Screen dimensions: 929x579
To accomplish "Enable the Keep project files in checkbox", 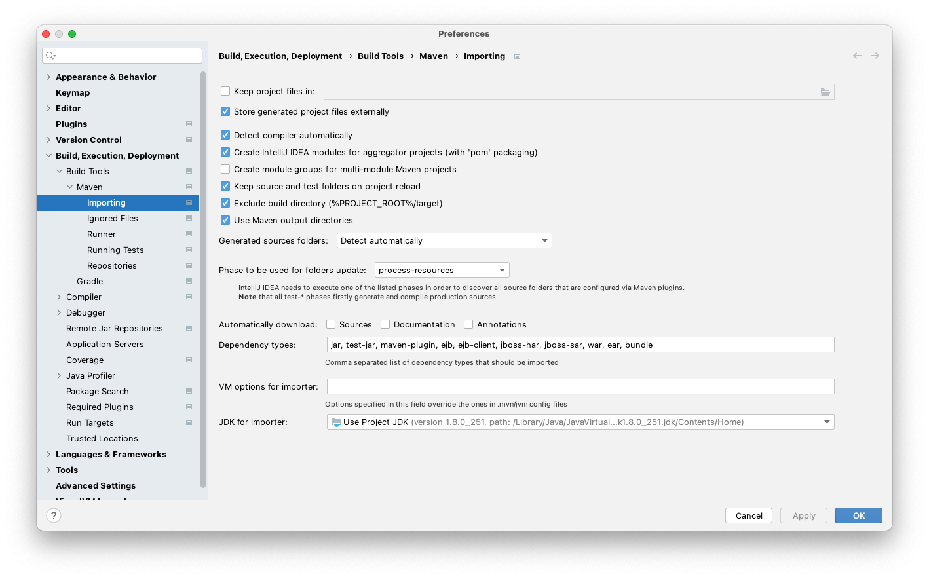I will (x=225, y=91).
